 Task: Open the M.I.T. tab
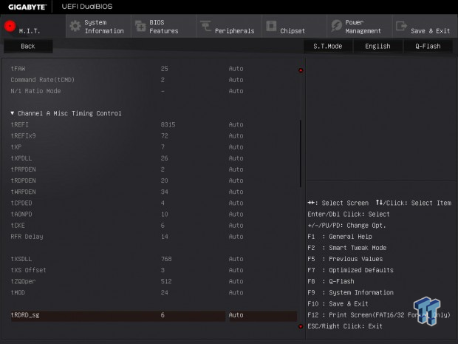tap(33, 26)
